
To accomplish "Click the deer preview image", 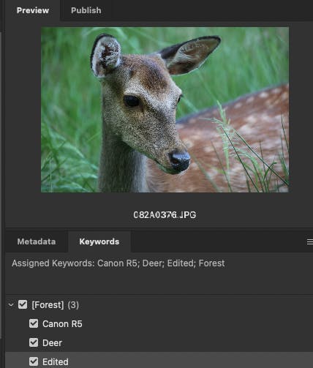I will click(x=165, y=110).
